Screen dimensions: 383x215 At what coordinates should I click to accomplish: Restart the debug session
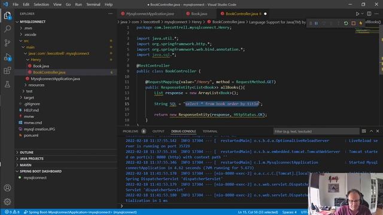(x=346, y=23)
